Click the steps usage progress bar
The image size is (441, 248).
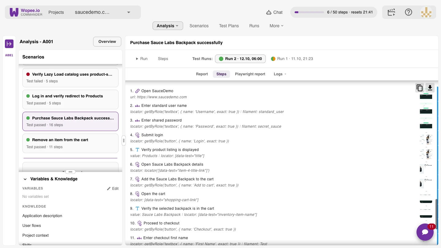pyautogui.click(x=309, y=12)
